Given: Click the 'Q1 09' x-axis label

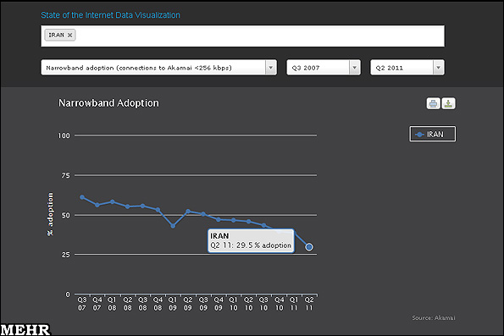Looking at the screenshot, I should [173, 304].
